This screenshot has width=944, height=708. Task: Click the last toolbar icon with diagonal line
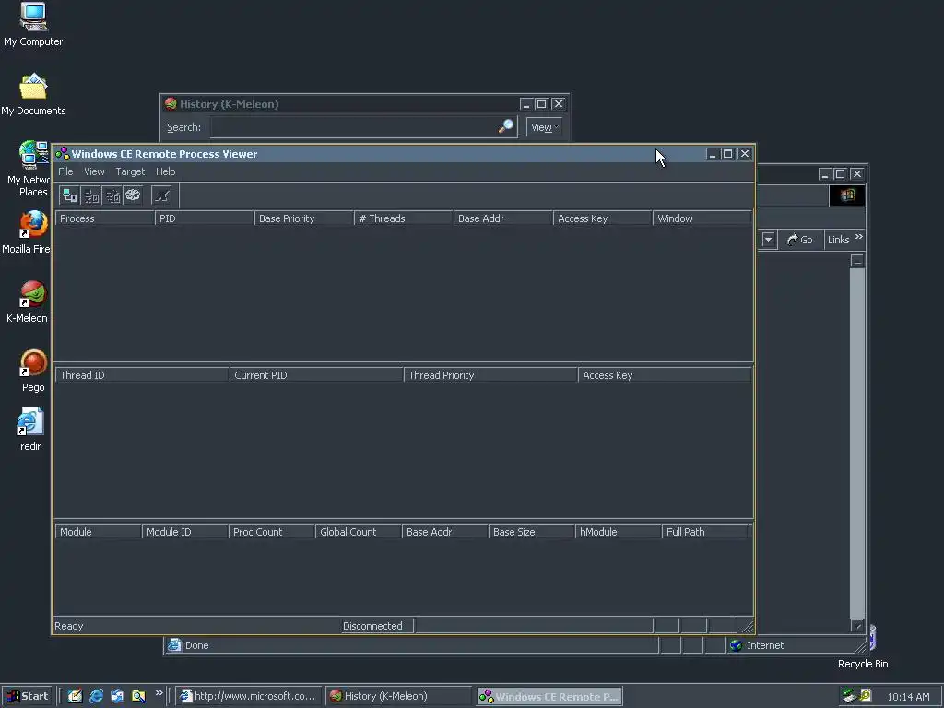(x=161, y=195)
